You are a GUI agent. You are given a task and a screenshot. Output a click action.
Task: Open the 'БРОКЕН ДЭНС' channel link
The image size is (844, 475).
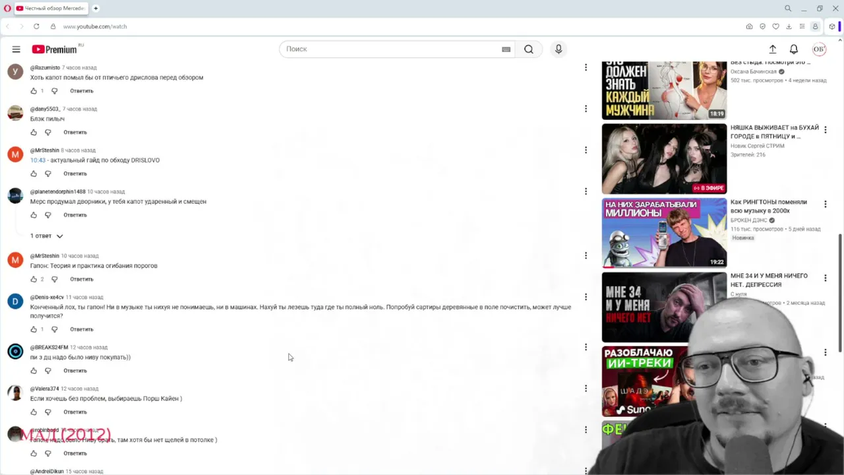(748, 220)
